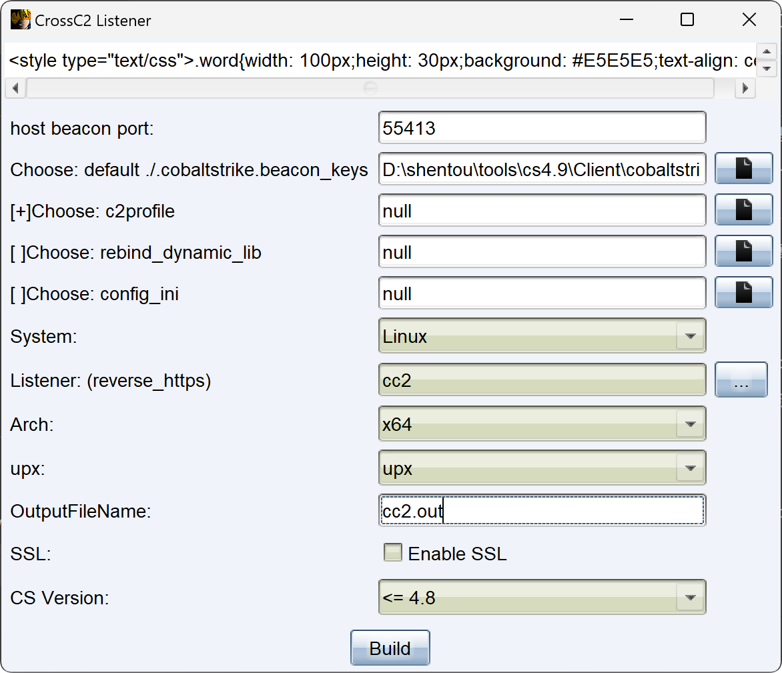Screen dimensions: 782x673
Task: Click the style type text/css text area
Action: coord(381,60)
